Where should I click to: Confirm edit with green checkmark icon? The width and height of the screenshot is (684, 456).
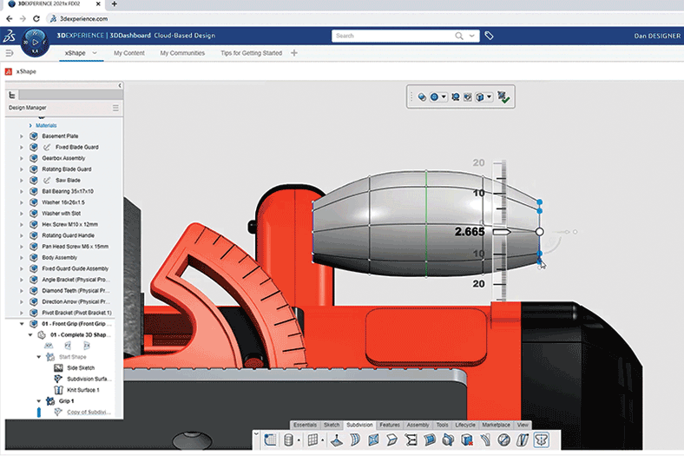pos(503,97)
